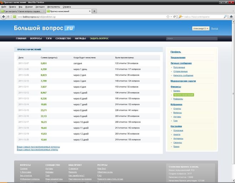Open FAQ footer link
Image resolution: width=235 pixels, height=183 pixels.
(99, 176)
